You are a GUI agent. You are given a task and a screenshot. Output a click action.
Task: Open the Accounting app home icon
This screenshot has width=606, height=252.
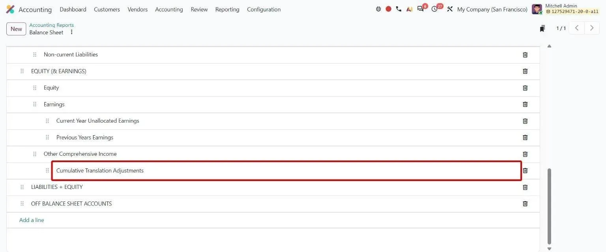point(10,9)
